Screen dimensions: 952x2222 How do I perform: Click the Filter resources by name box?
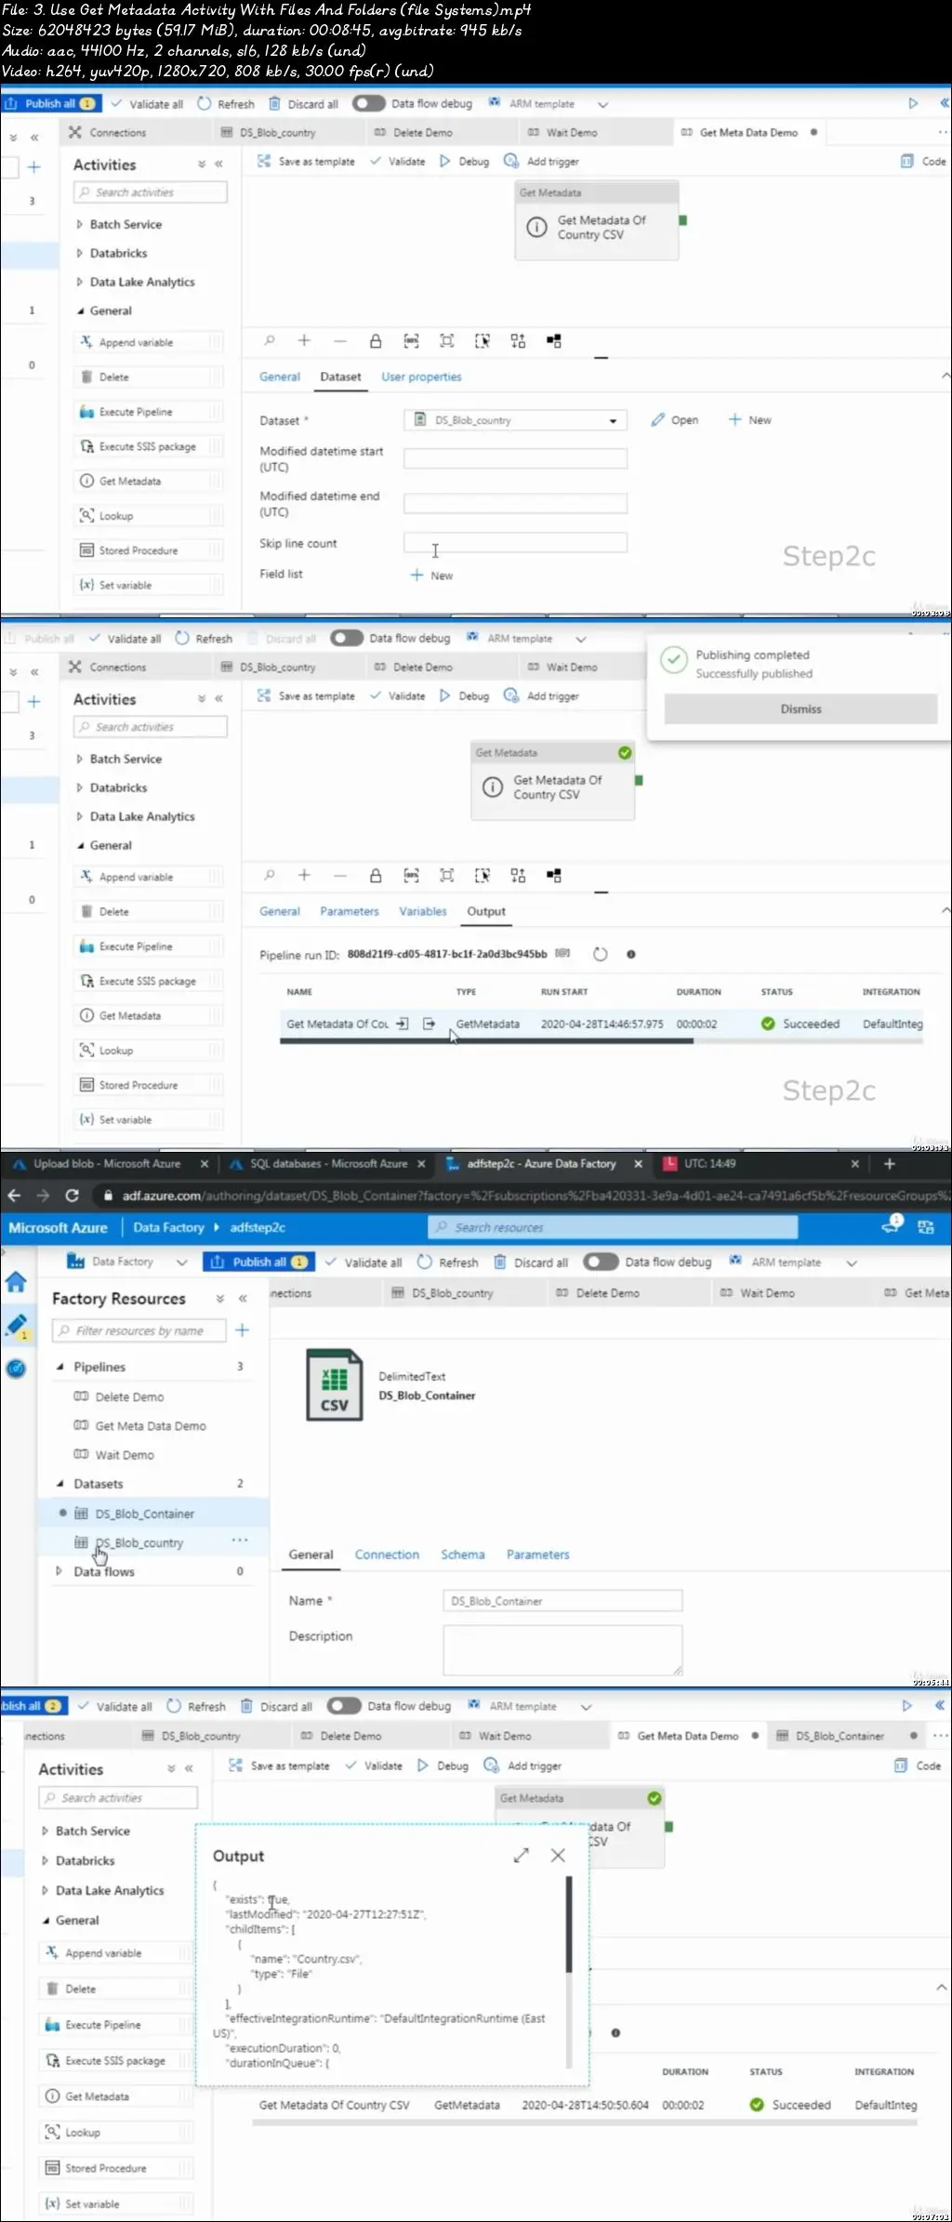[x=139, y=1330]
